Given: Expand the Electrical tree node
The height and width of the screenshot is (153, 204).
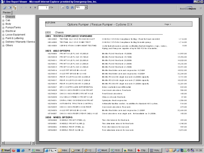Looking at the screenshot, I should pos(3,31).
